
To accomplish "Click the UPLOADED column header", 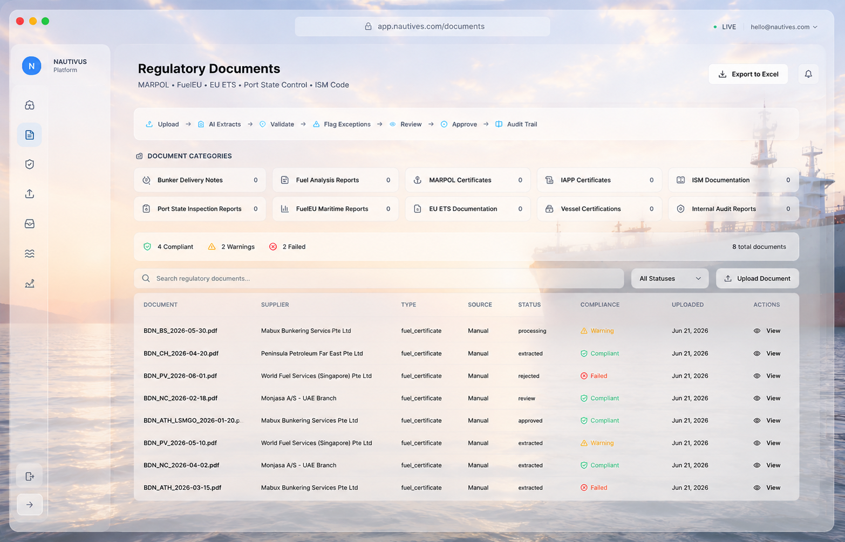I will point(687,305).
